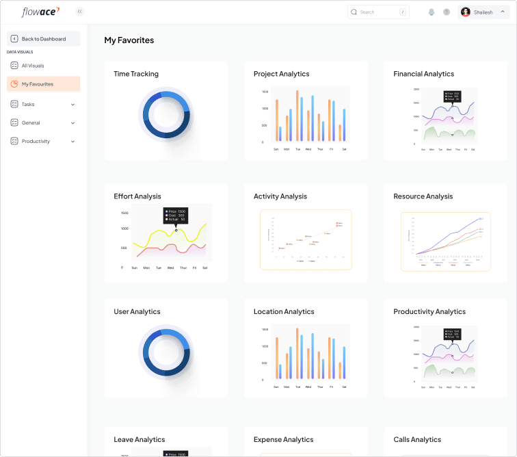Click the My Favourites pie icon
The image size is (517, 457).
(14, 84)
